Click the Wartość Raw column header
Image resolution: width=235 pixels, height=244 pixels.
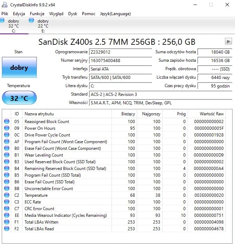click(207, 114)
